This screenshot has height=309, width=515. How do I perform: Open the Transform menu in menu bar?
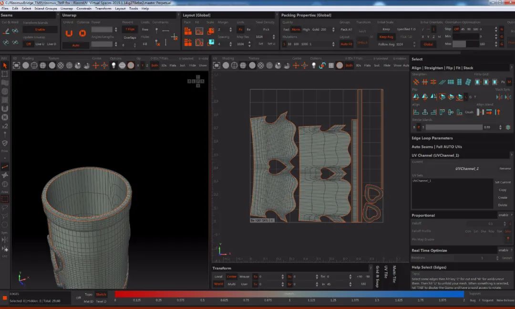[x=103, y=9]
